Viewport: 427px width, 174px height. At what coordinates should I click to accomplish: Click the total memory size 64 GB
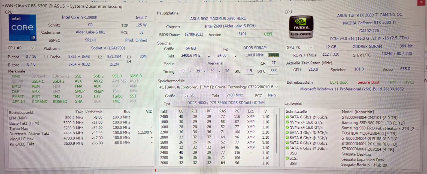[191, 48]
